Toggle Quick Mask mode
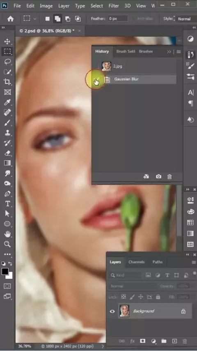This screenshot has width=197, height=351. (7, 286)
